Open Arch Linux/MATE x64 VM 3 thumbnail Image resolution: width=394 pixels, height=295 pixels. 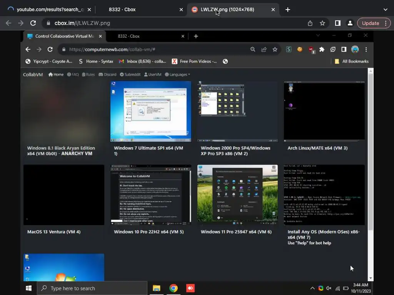tap(324, 111)
